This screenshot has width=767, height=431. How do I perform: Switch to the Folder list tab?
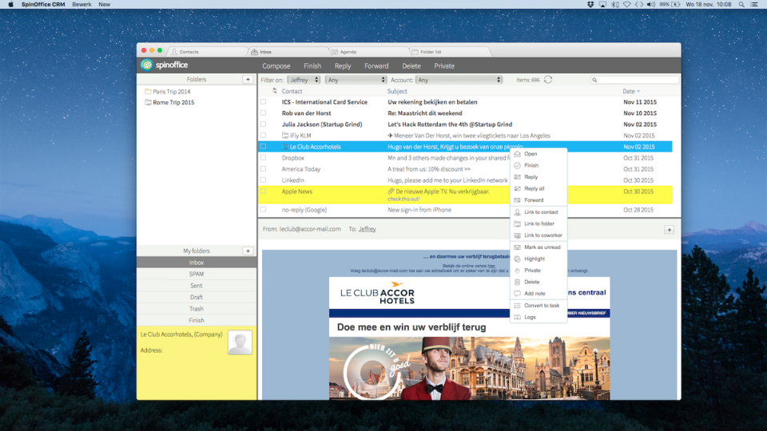pyautogui.click(x=449, y=51)
